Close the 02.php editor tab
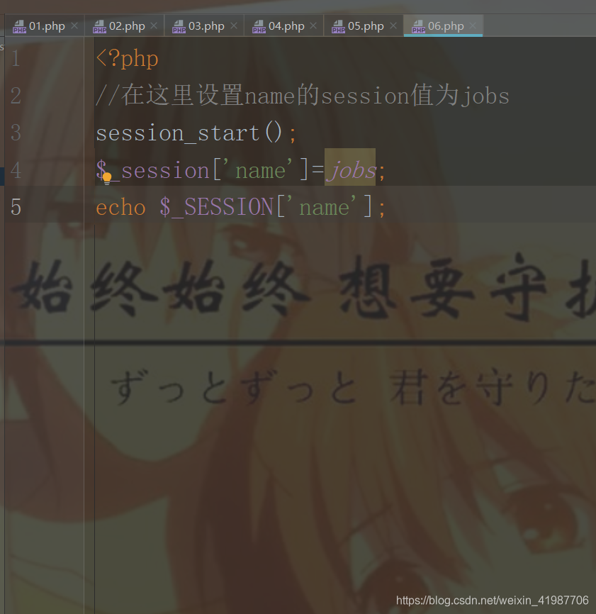 pos(154,26)
